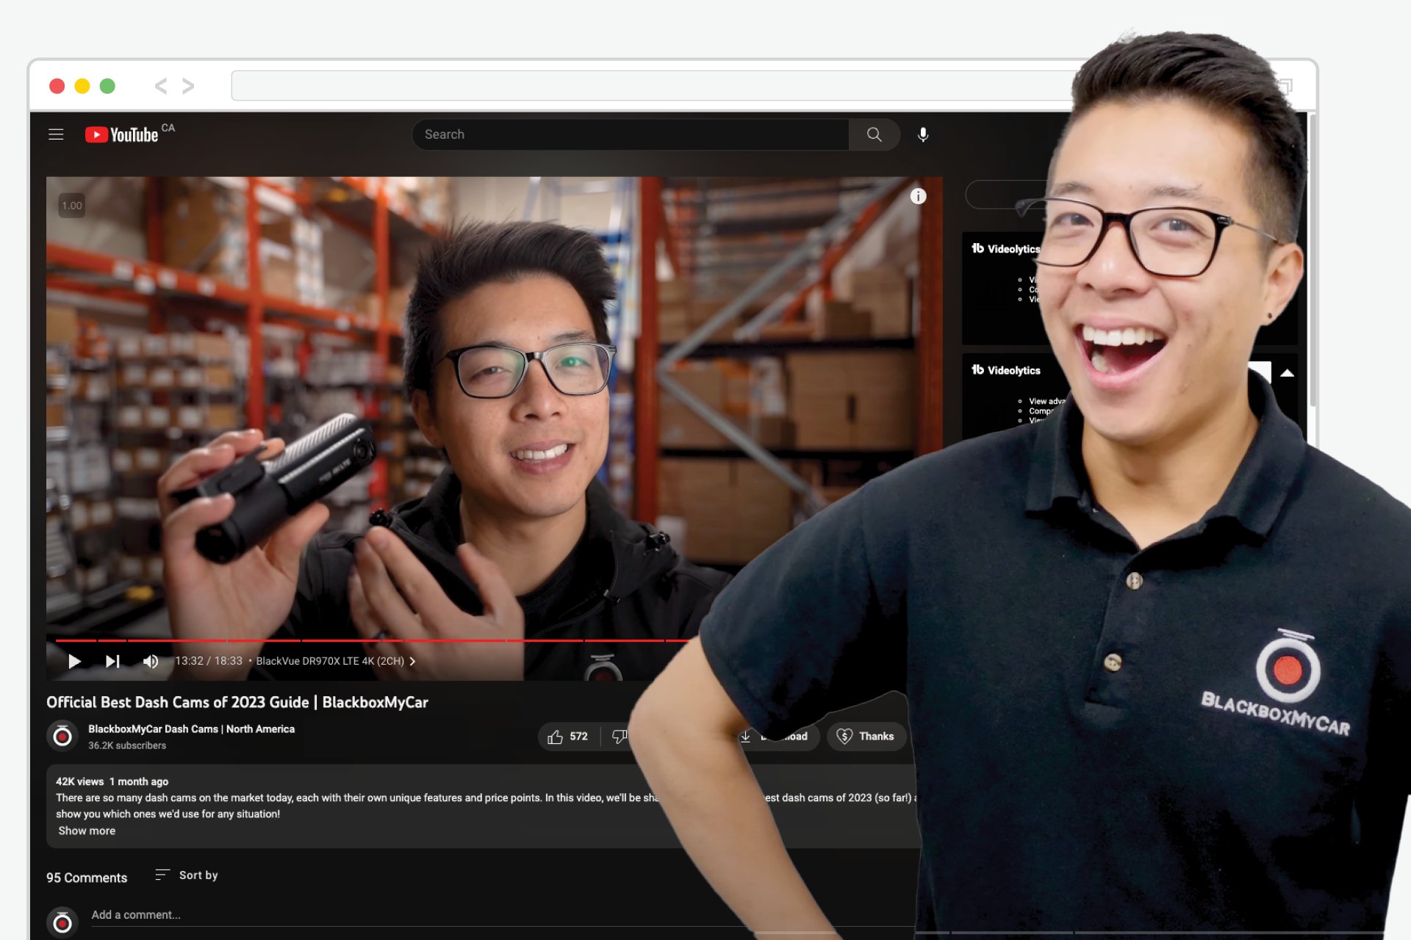Dislike the video with thumbs-down
1411x940 pixels.
point(619,736)
